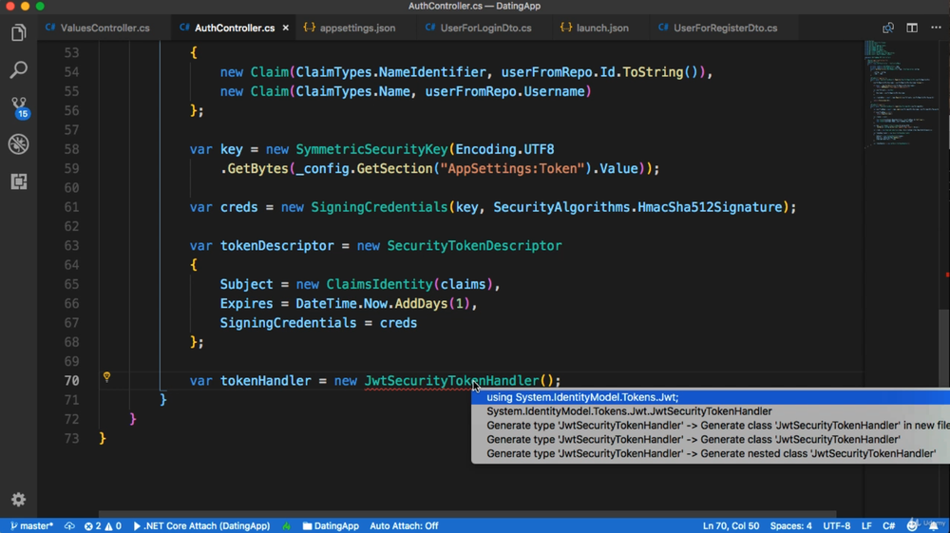Image resolution: width=950 pixels, height=533 pixels.
Task: Click tokenDescriptor variable on line 63
Action: point(276,245)
